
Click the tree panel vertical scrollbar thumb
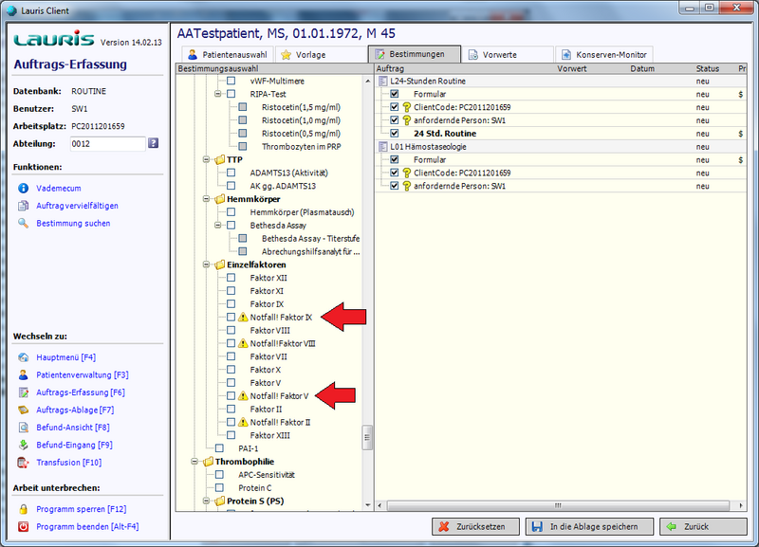[368, 436]
